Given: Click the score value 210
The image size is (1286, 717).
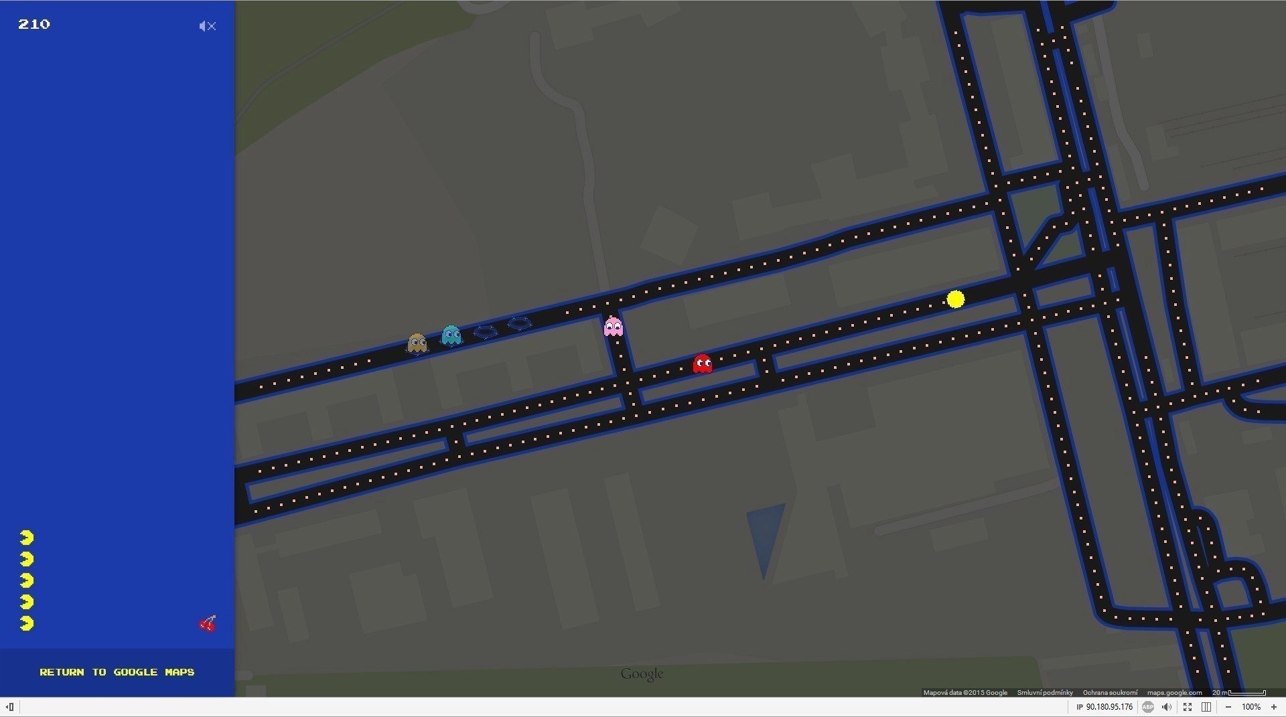Looking at the screenshot, I should click(x=34, y=24).
